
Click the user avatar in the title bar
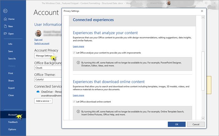(x=169, y=3)
